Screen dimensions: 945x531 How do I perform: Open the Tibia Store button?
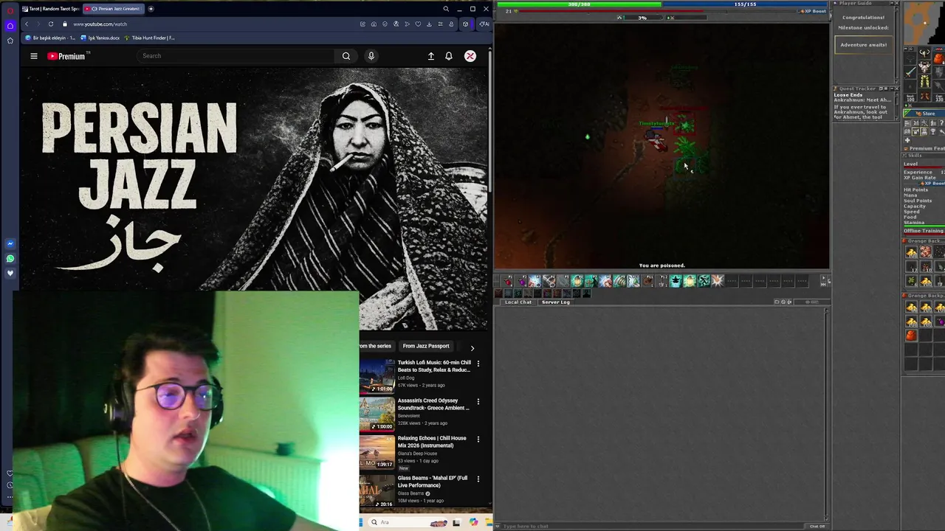point(924,114)
